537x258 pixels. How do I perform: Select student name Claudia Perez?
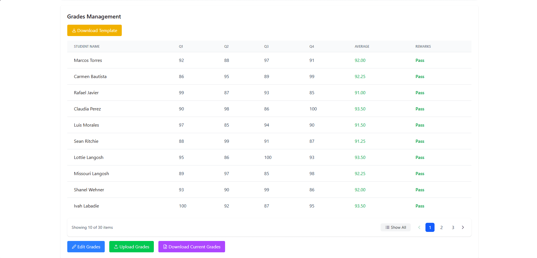[x=87, y=109]
